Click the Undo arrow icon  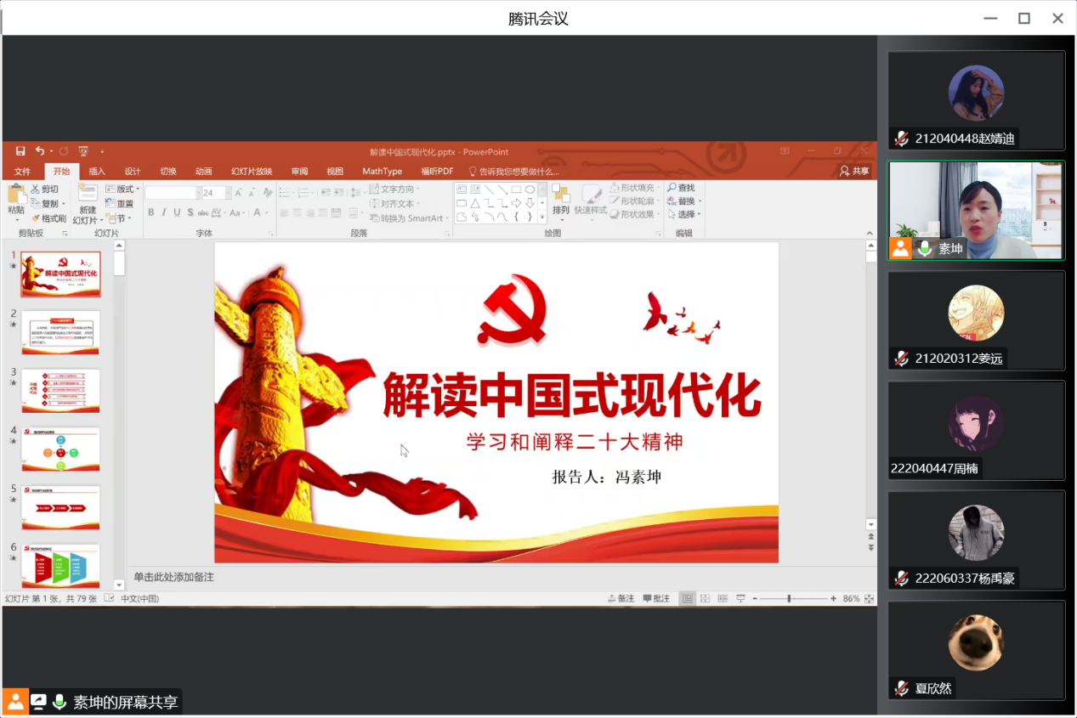point(39,151)
